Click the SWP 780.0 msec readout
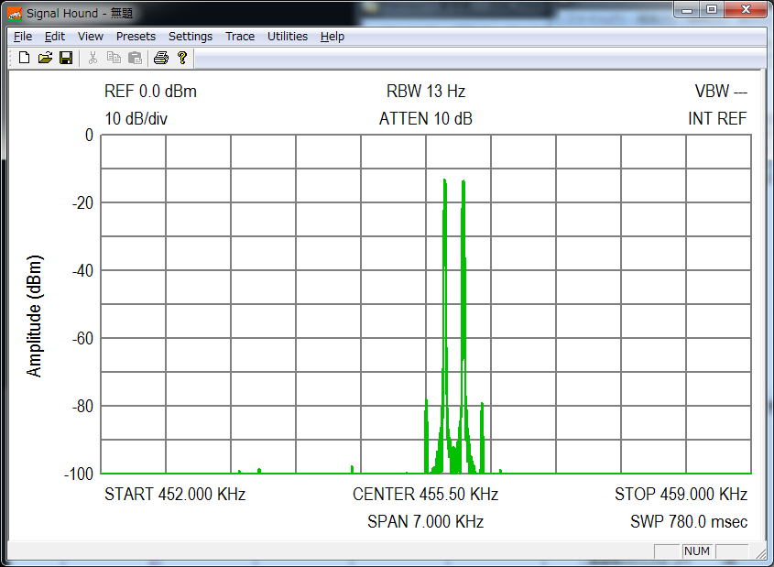The height and width of the screenshot is (567, 774). click(689, 521)
